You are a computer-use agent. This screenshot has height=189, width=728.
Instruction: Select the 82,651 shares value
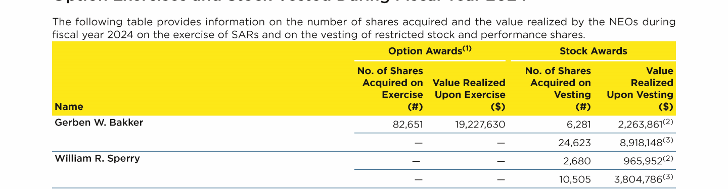point(407,124)
